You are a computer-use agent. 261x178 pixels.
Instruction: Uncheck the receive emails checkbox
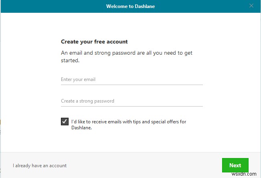pos(65,122)
